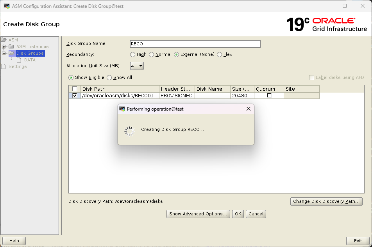The width and height of the screenshot is (372, 247).
Task: Expand the ASM Instances tree node
Action: (x=4, y=47)
